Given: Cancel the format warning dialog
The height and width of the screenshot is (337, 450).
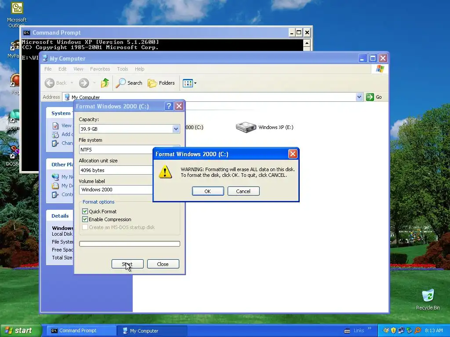Looking at the screenshot, I should (x=243, y=191).
